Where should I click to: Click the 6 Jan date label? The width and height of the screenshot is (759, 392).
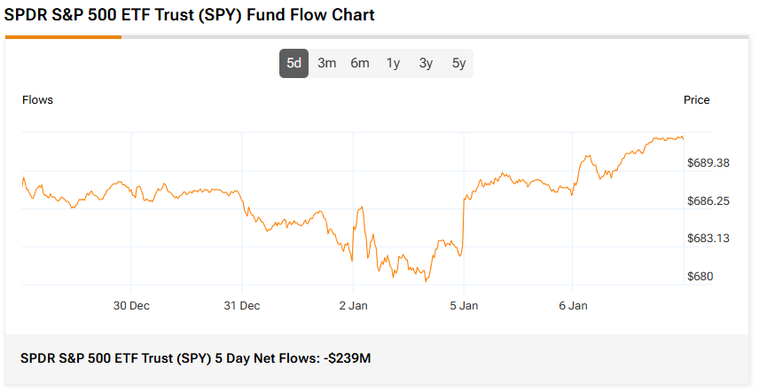[573, 306]
